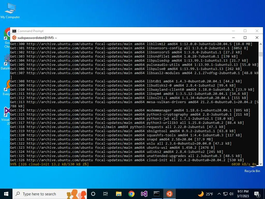Click the Get:324 udisks2 line

pyautogui.click(x=117, y=152)
